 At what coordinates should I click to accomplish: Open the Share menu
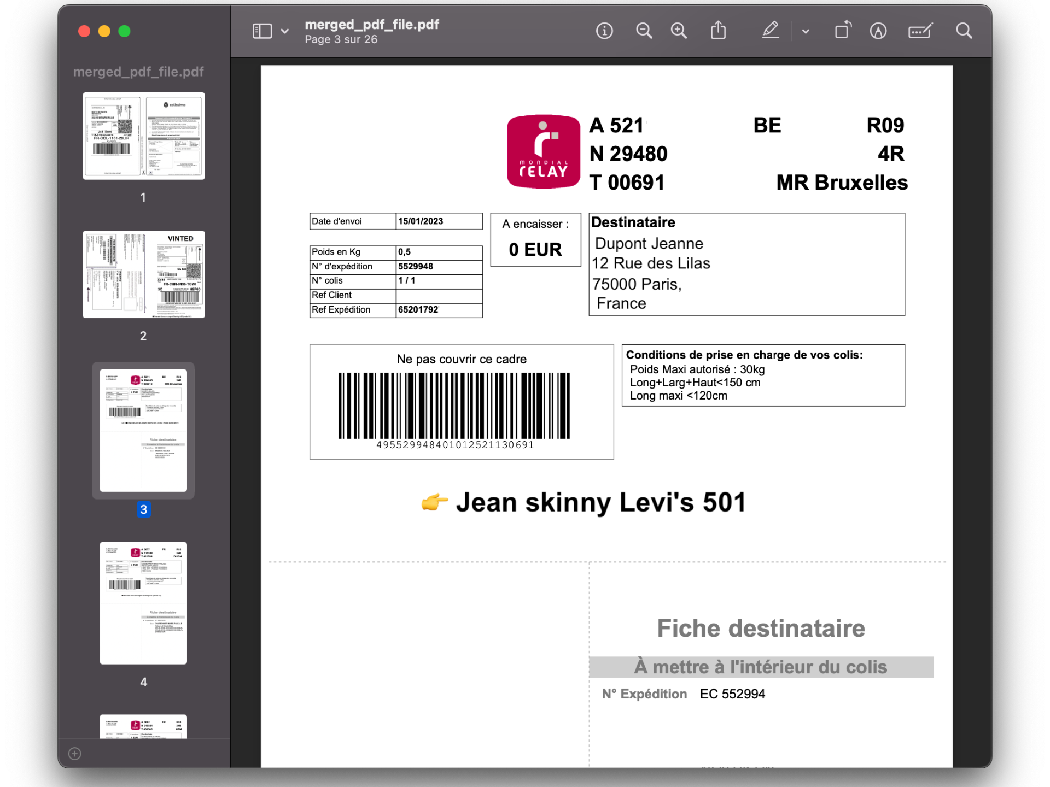click(719, 31)
